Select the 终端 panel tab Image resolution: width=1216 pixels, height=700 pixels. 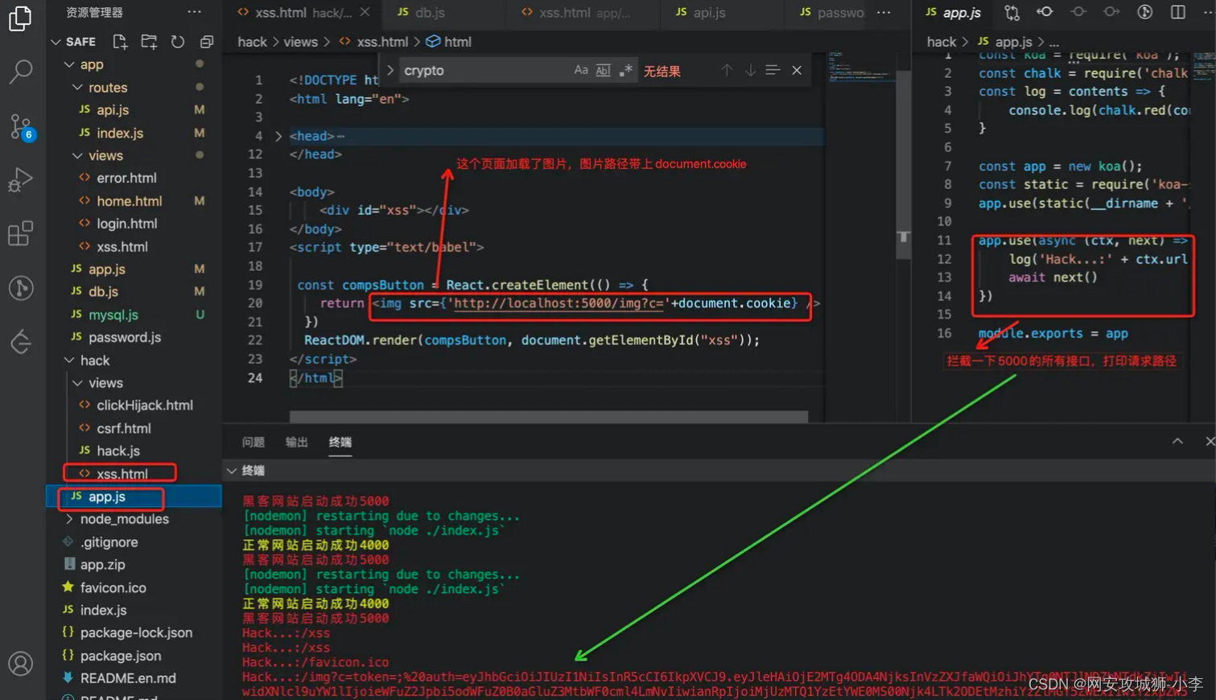[x=340, y=442]
